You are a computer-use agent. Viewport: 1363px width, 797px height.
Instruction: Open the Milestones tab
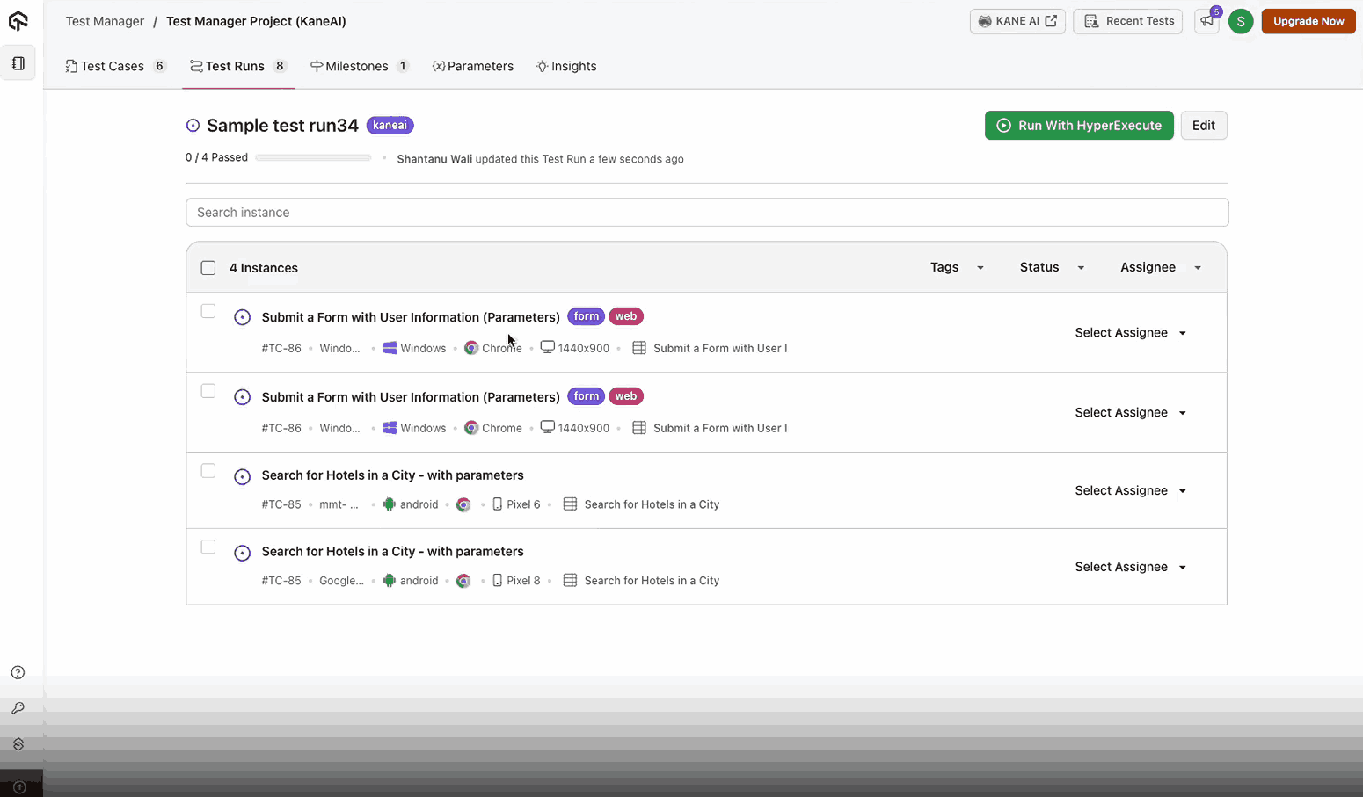(x=360, y=66)
